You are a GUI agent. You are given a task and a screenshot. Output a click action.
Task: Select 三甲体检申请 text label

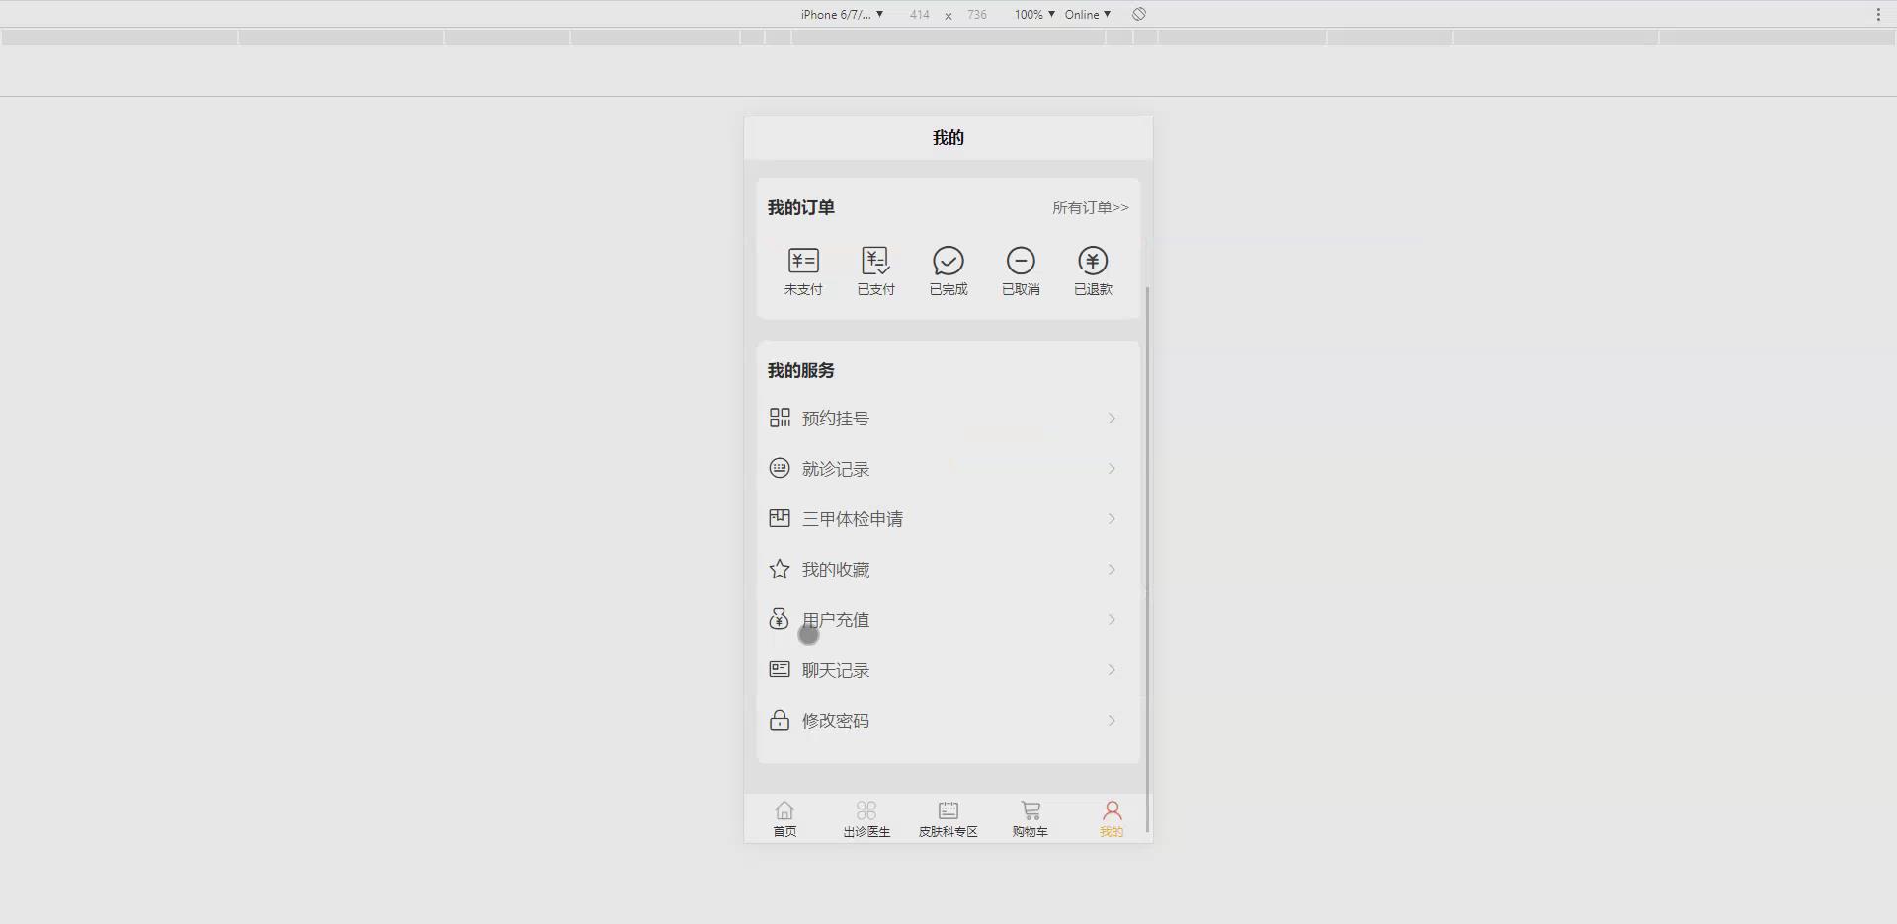[x=853, y=519]
